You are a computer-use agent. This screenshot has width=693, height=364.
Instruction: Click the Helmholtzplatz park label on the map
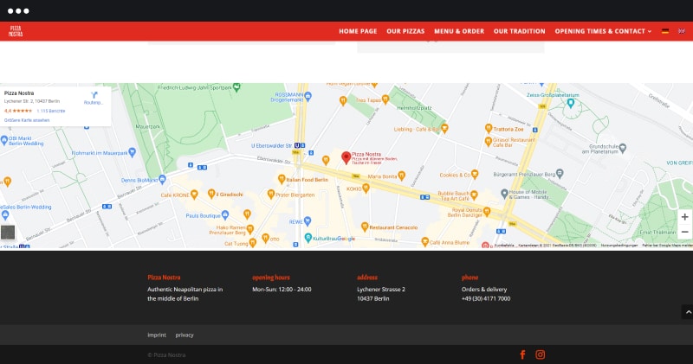[414, 108]
